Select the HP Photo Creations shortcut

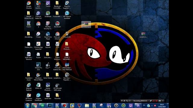point(29,97)
